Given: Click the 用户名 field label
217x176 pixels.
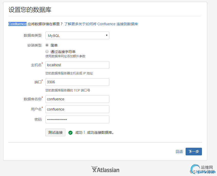Looking at the screenshot, I should tap(36, 109).
